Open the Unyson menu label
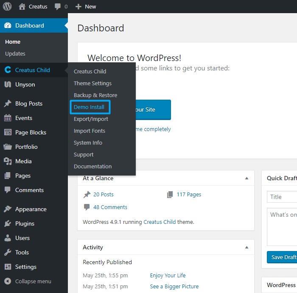This screenshot has width=297, height=293. [25, 84]
